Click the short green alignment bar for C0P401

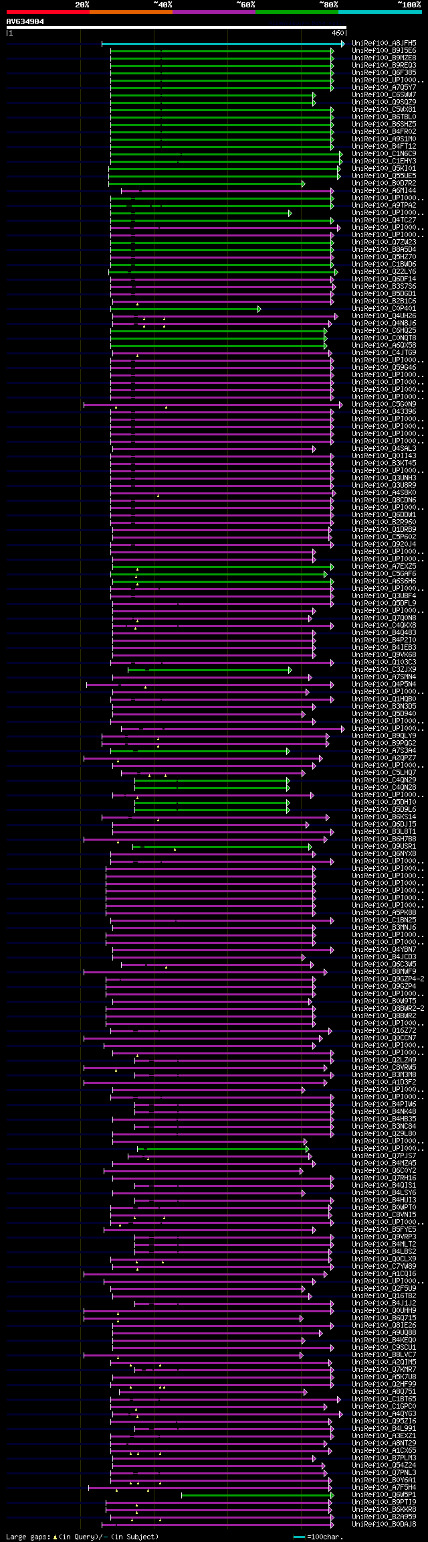(184, 309)
